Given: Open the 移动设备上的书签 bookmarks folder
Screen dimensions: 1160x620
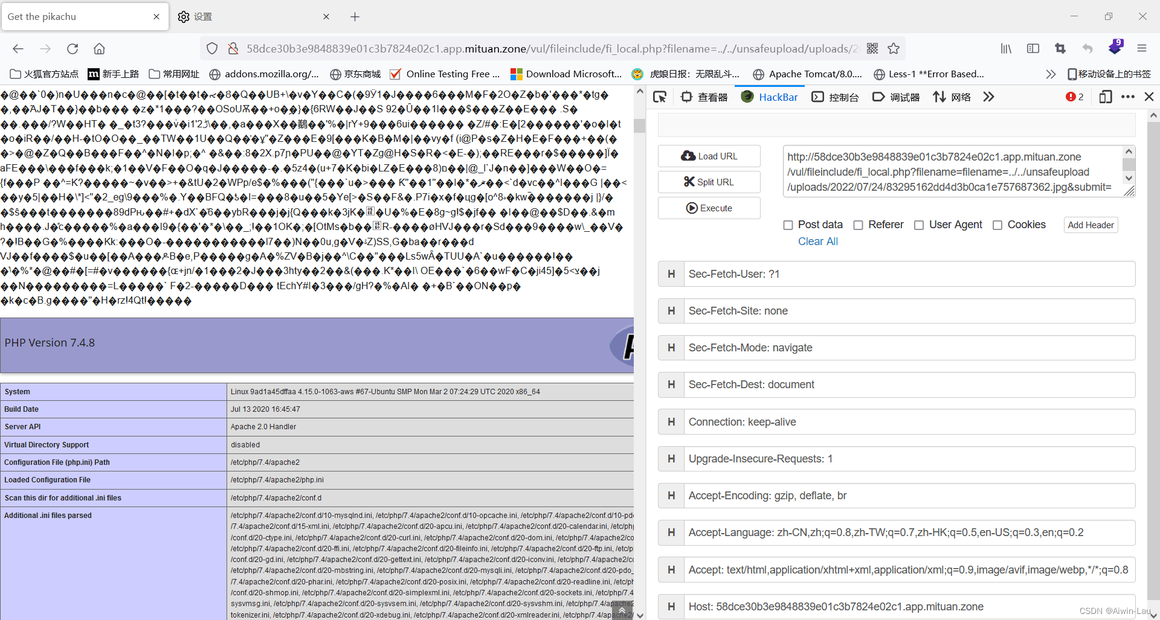Looking at the screenshot, I should pos(1109,74).
